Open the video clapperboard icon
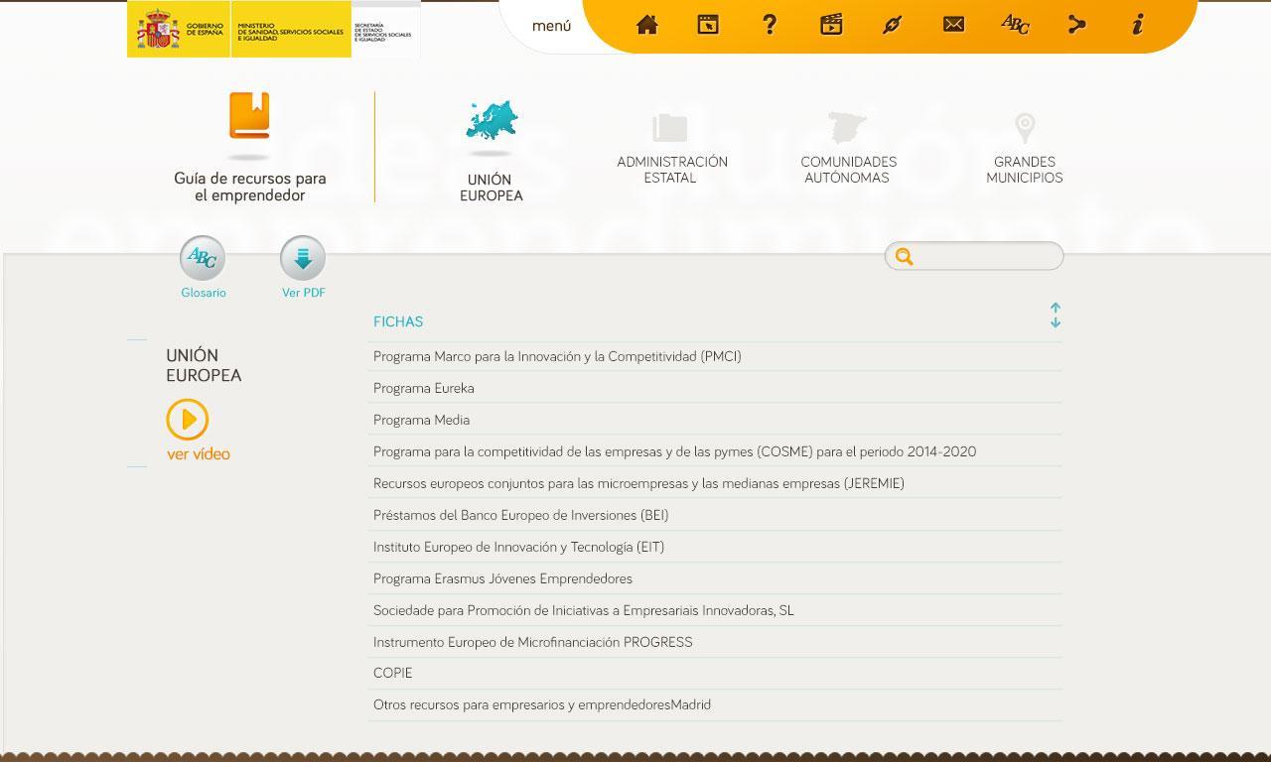The width and height of the screenshot is (1271, 762). point(831,25)
